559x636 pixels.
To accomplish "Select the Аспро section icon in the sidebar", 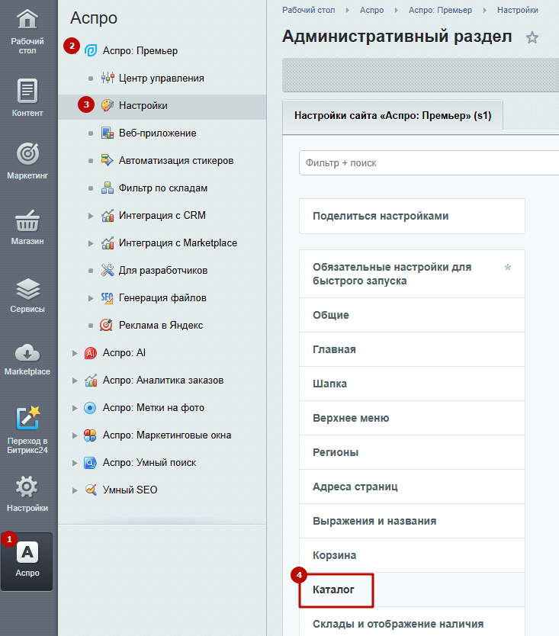I will pos(27,552).
